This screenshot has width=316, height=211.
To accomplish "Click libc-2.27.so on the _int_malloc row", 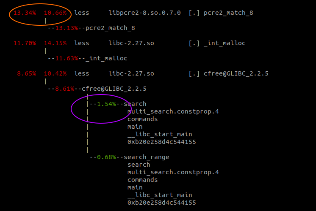I will pyautogui.click(x=131, y=43).
